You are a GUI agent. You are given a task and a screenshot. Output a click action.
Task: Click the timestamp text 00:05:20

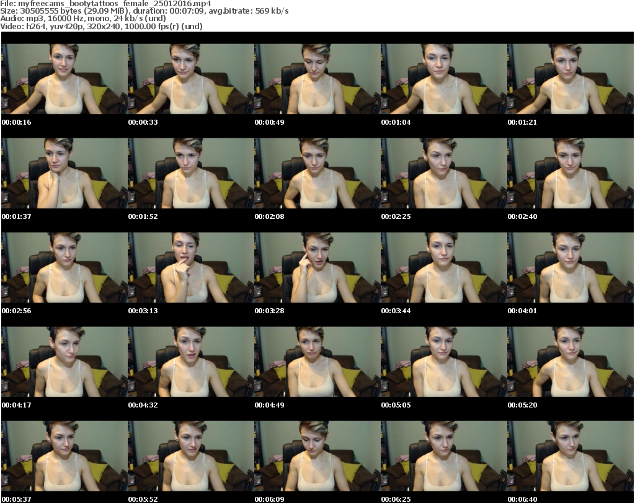coord(522,405)
